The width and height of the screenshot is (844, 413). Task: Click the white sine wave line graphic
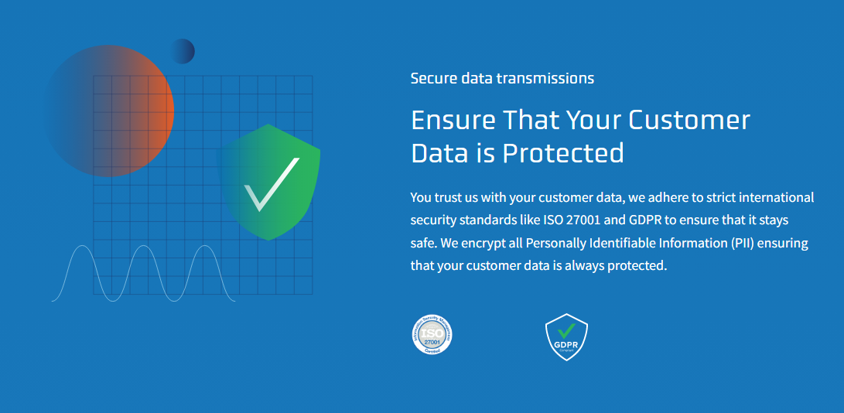point(143,272)
